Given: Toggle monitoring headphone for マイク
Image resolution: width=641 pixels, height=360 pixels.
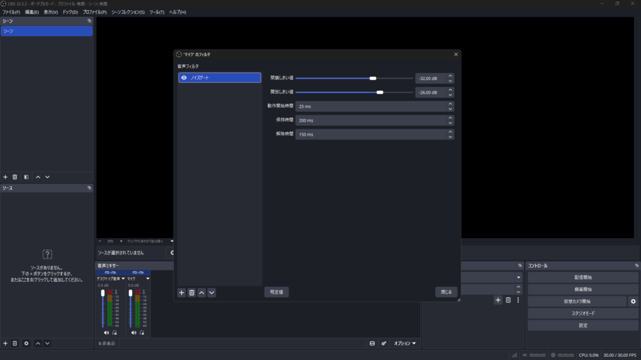Looking at the screenshot, I should [x=142, y=332].
